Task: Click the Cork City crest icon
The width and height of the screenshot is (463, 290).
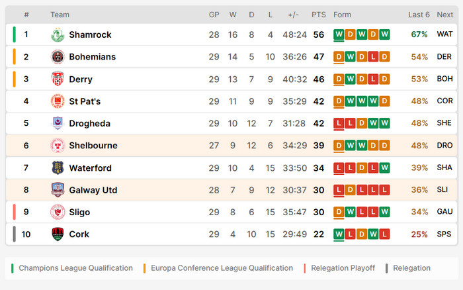Action: point(58,234)
